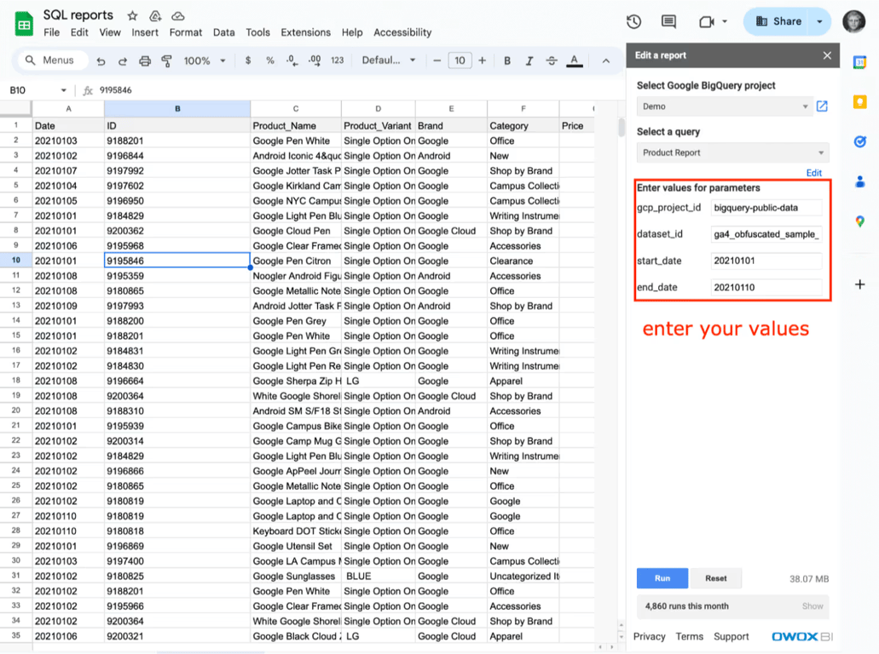The width and height of the screenshot is (879, 654).
Task: Decrease font size with minus
Action: coord(437,60)
